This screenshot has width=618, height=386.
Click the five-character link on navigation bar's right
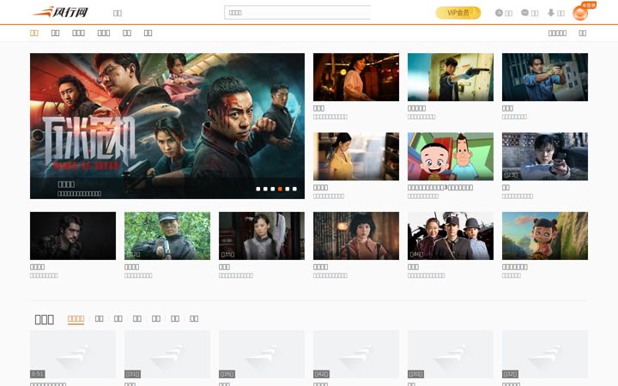pyautogui.click(x=557, y=33)
